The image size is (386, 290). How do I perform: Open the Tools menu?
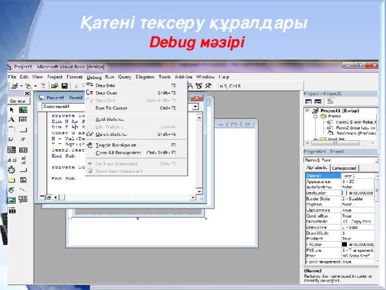165,77
